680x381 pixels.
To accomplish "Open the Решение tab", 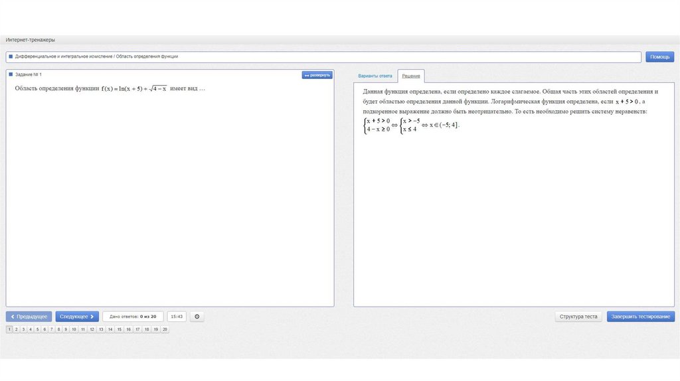I will [x=410, y=76].
